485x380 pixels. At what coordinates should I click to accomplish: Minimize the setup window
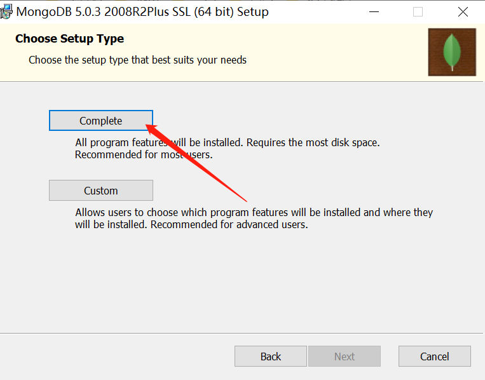(374, 11)
